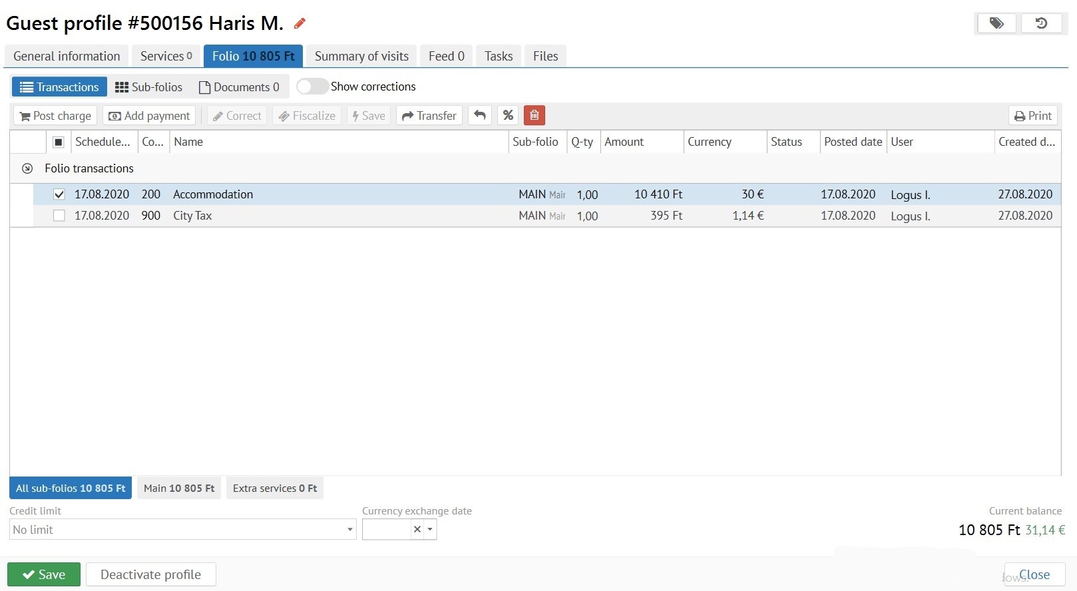
Task: Click the undo arrow icon in toolbar
Action: pyautogui.click(x=479, y=116)
